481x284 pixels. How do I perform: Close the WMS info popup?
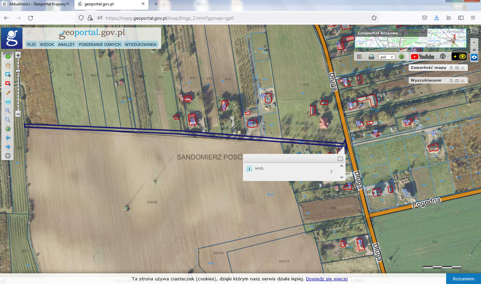pos(340,159)
